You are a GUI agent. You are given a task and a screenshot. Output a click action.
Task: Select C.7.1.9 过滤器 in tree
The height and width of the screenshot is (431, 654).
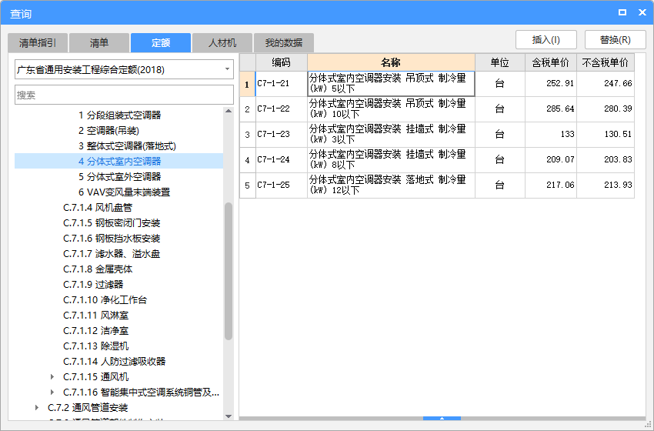tap(93, 285)
